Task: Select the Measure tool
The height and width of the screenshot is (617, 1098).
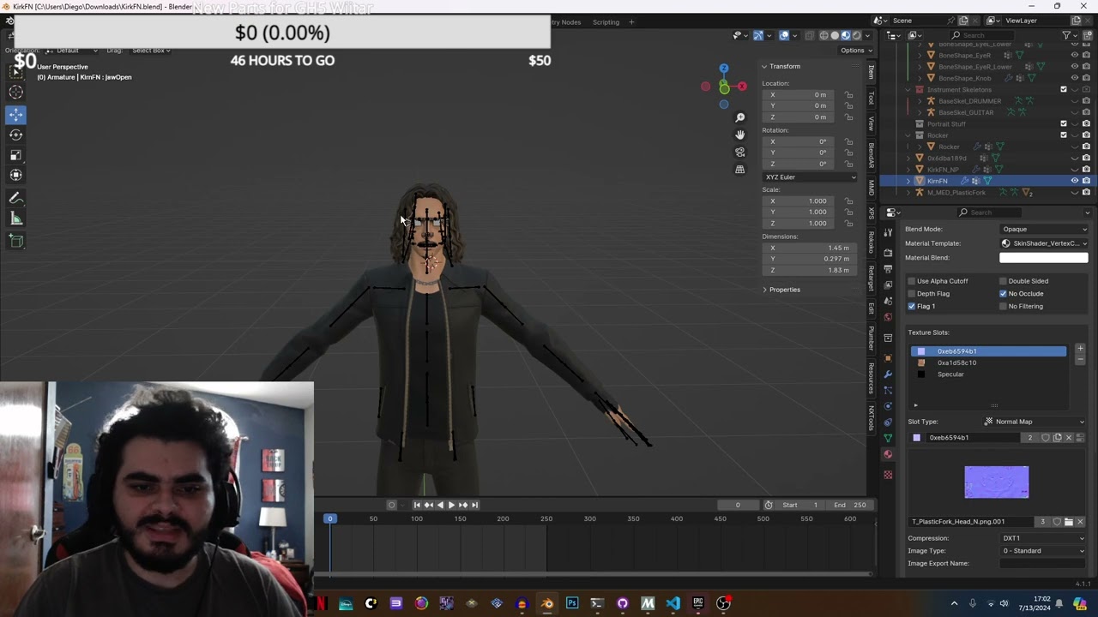Action: click(x=16, y=219)
